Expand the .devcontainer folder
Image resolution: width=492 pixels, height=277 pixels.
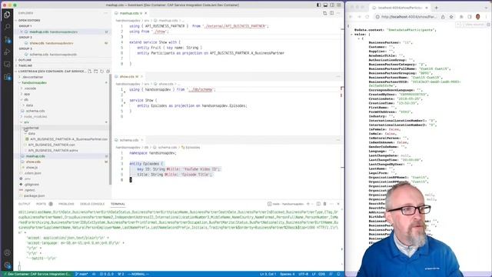point(32,77)
